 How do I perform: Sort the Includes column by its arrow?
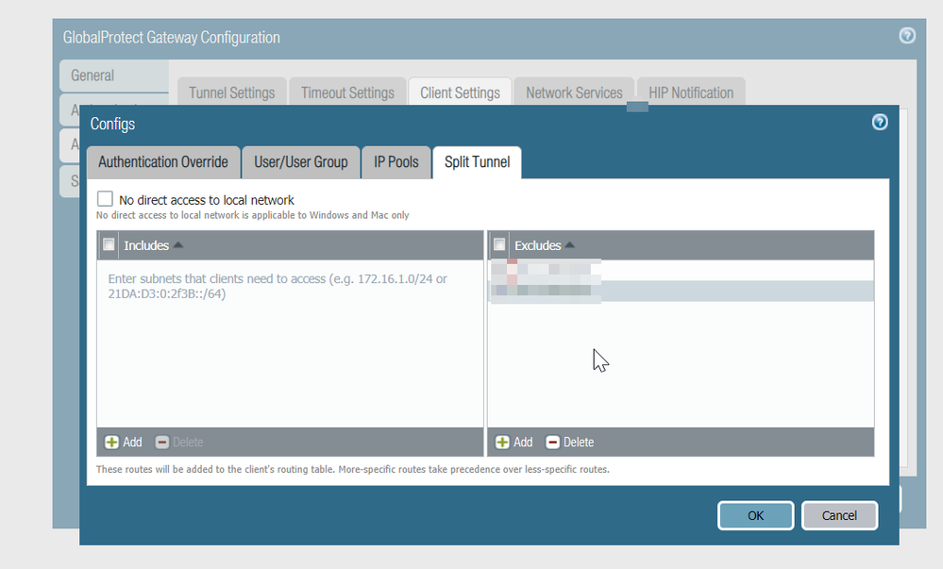178,245
